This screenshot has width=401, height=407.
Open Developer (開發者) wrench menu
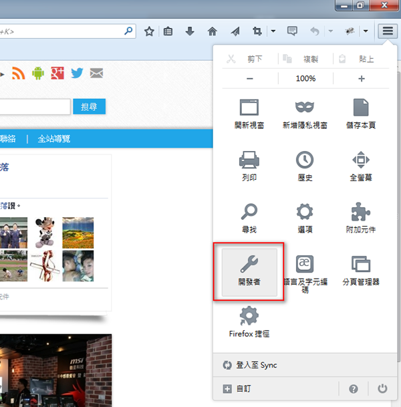[x=249, y=272]
